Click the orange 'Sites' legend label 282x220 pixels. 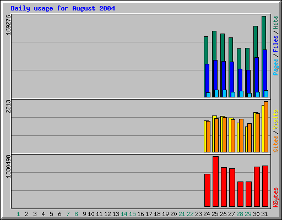click(275, 144)
